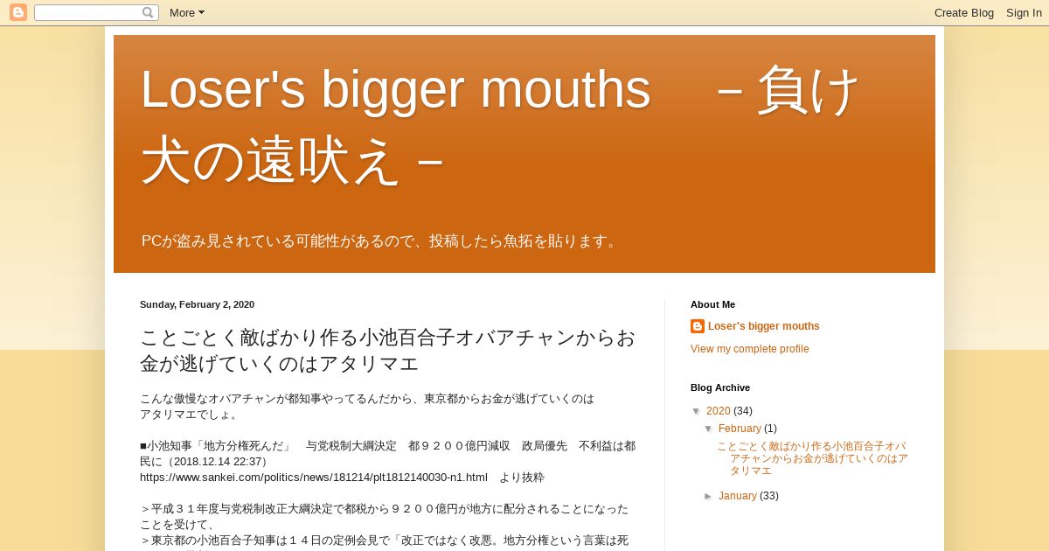This screenshot has height=551, width=1049.
Task: Expand the January archive triangle
Action: [x=709, y=496]
